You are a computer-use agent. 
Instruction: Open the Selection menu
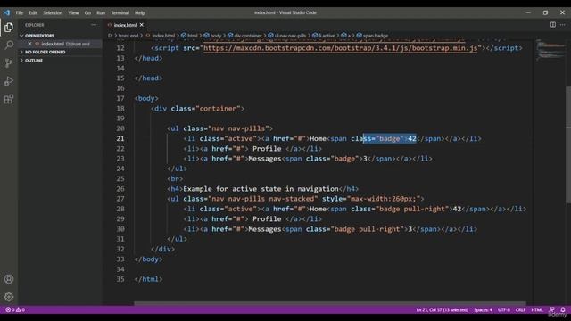click(x=53, y=12)
